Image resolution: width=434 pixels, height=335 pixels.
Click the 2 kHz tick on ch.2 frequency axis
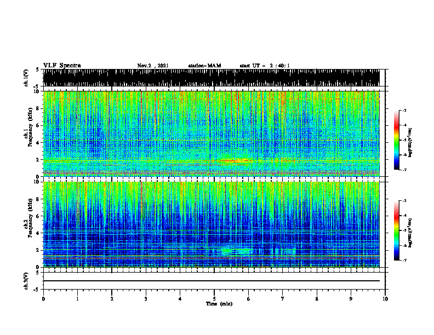[38, 250]
